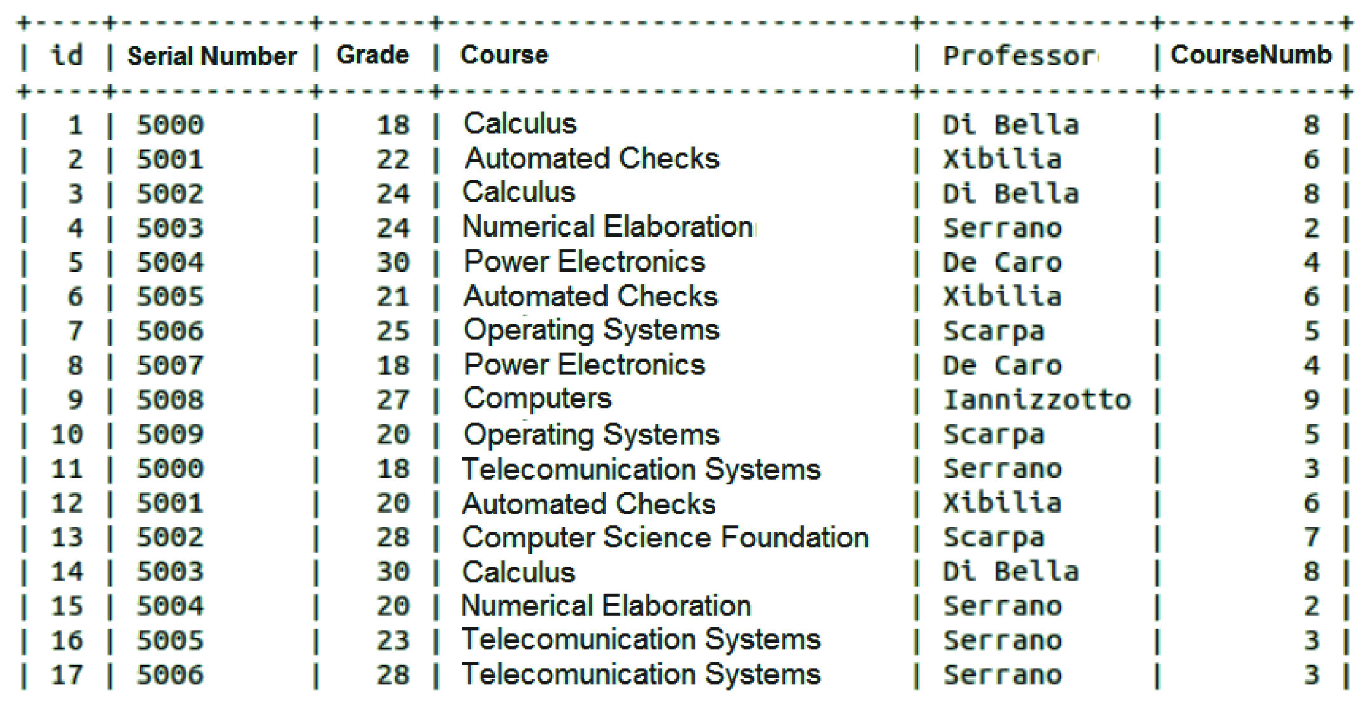Click professor name Iannizzotto
The height and width of the screenshot is (701, 1365).
click(x=1036, y=400)
